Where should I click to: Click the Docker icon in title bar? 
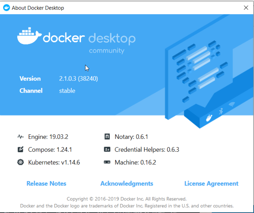(6, 8)
